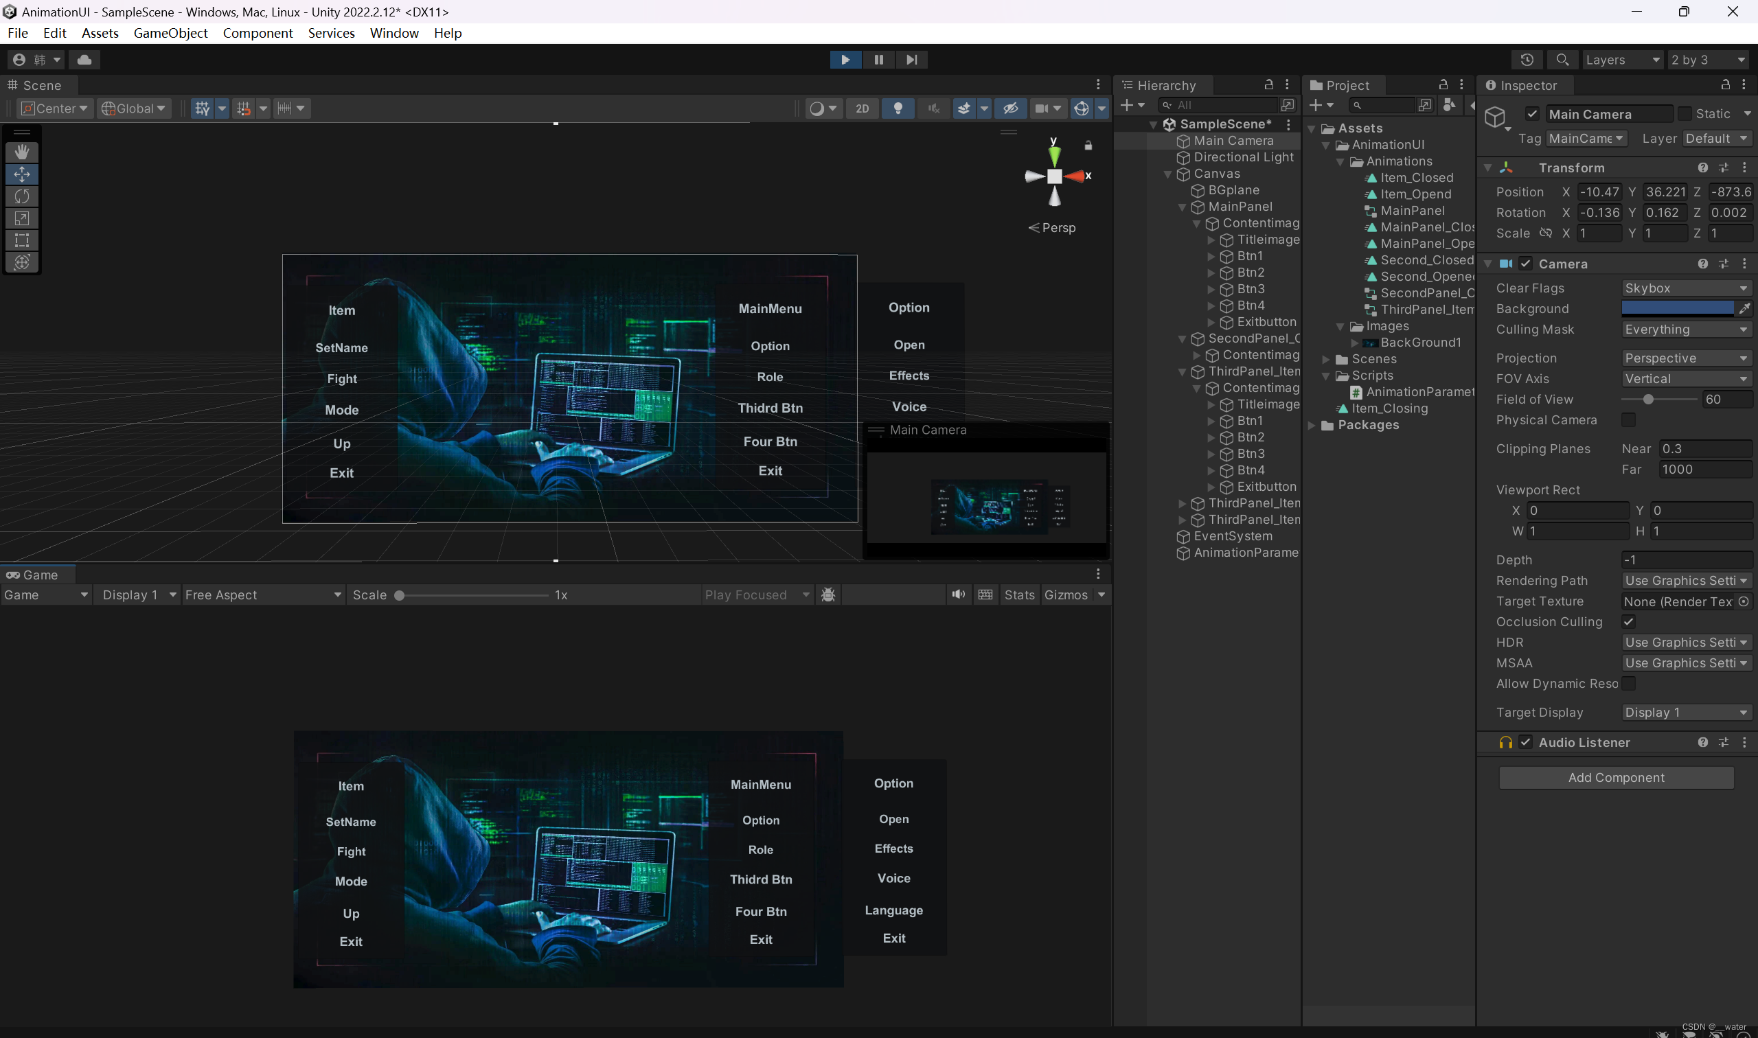
Task: Lock the Inspector panel
Action: (x=1726, y=84)
